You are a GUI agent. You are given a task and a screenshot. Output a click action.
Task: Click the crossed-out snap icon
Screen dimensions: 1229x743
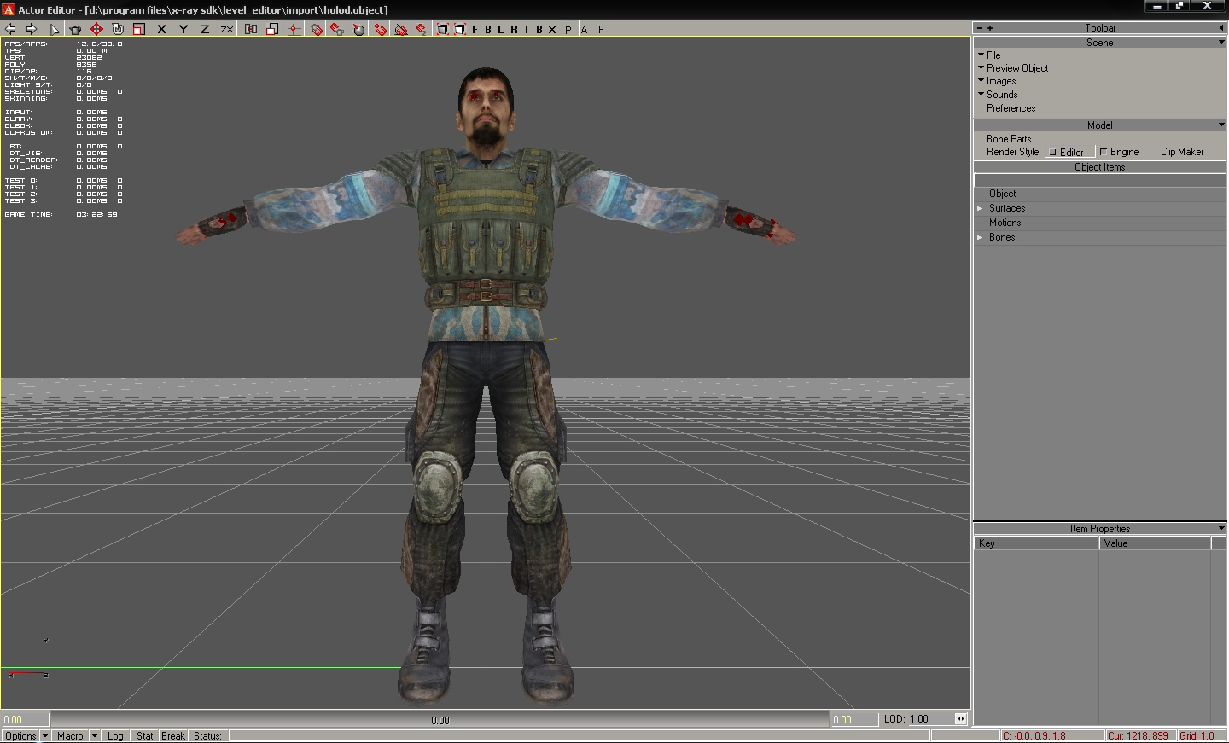pyautogui.click(x=401, y=29)
